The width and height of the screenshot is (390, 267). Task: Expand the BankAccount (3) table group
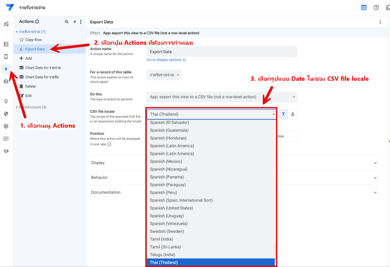(31, 107)
